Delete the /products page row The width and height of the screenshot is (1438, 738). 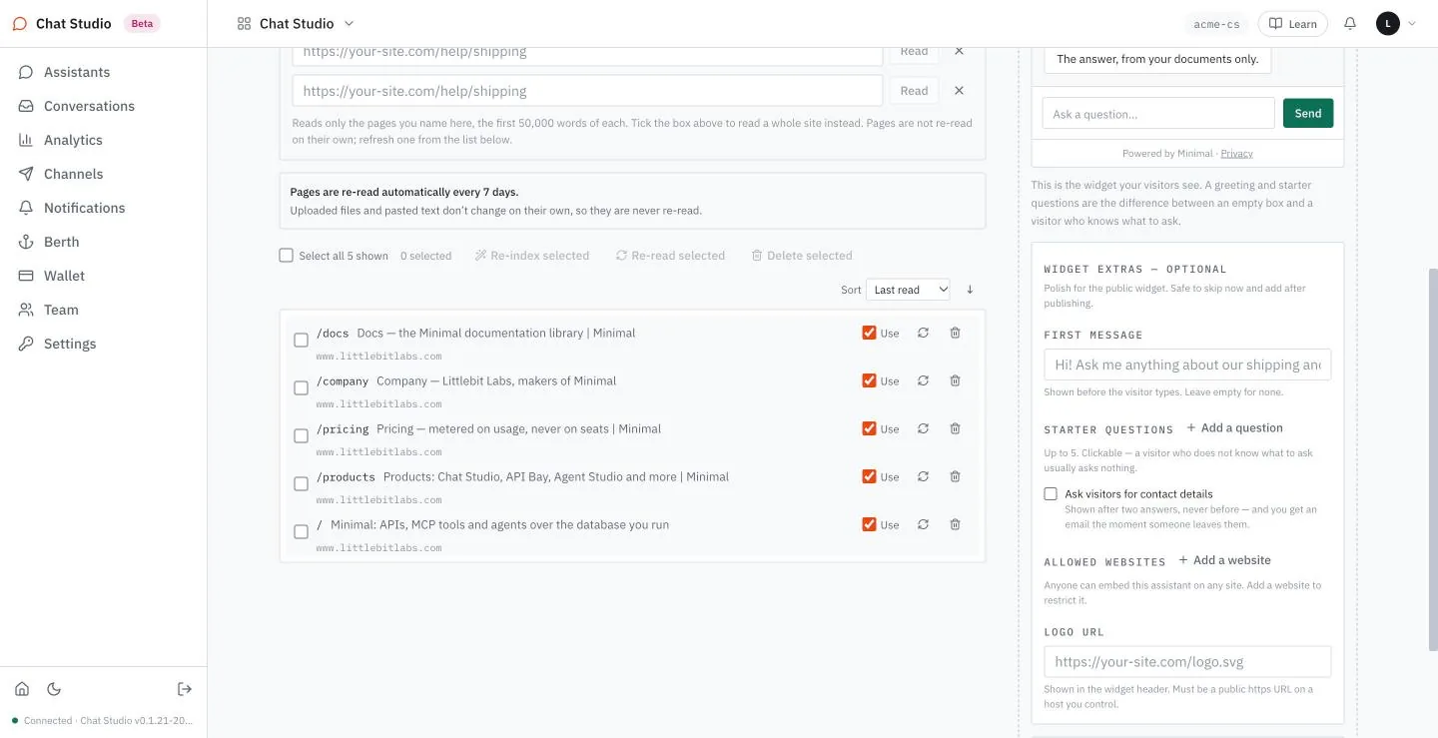pyautogui.click(x=955, y=476)
